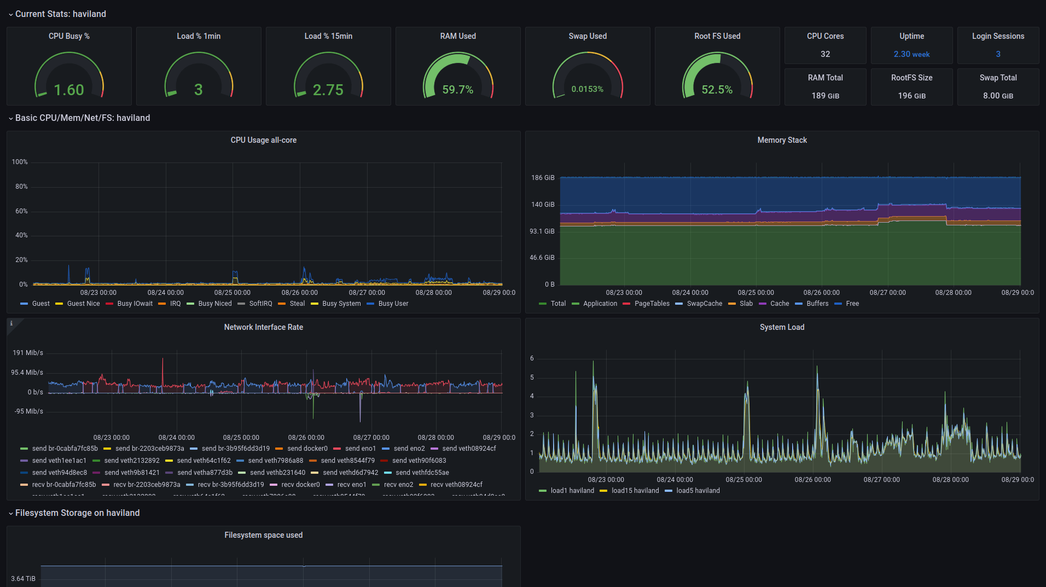The width and height of the screenshot is (1046, 587).
Task: Open the Swap Total panel title menu
Action: click(998, 78)
